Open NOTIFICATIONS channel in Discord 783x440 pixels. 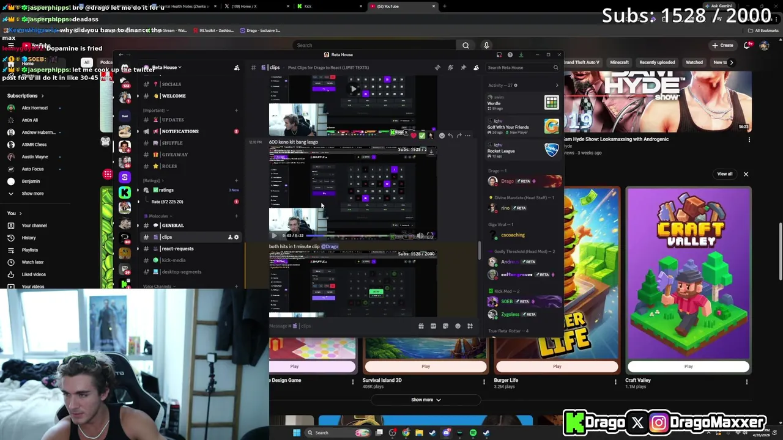pos(190,131)
